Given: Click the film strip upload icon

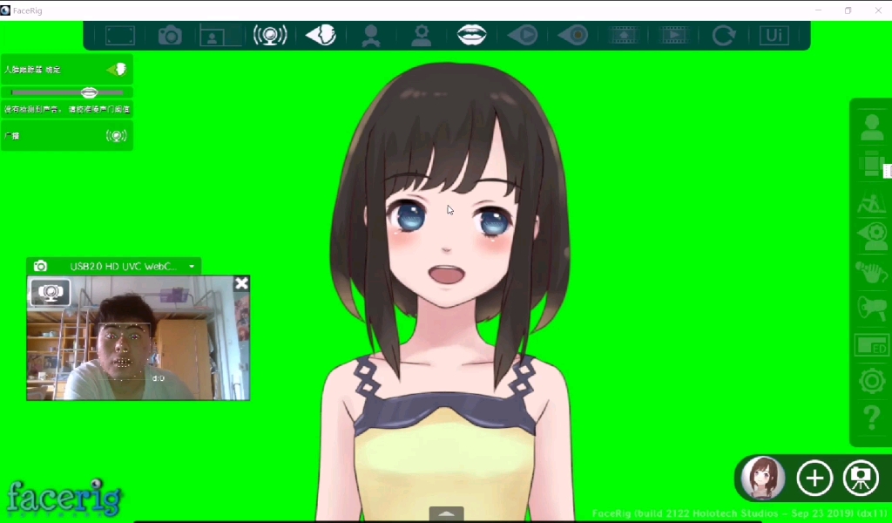Looking at the screenshot, I should (624, 35).
